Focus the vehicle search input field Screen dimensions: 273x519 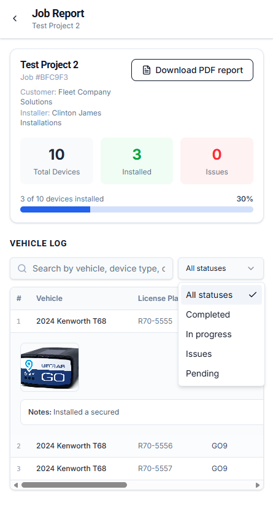click(91, 268)
